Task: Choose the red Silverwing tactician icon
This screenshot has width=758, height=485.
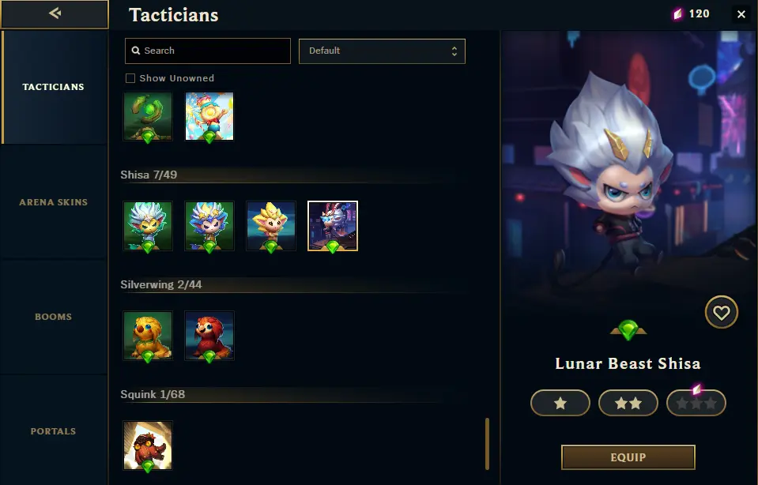Action: (x=209, y=336)
